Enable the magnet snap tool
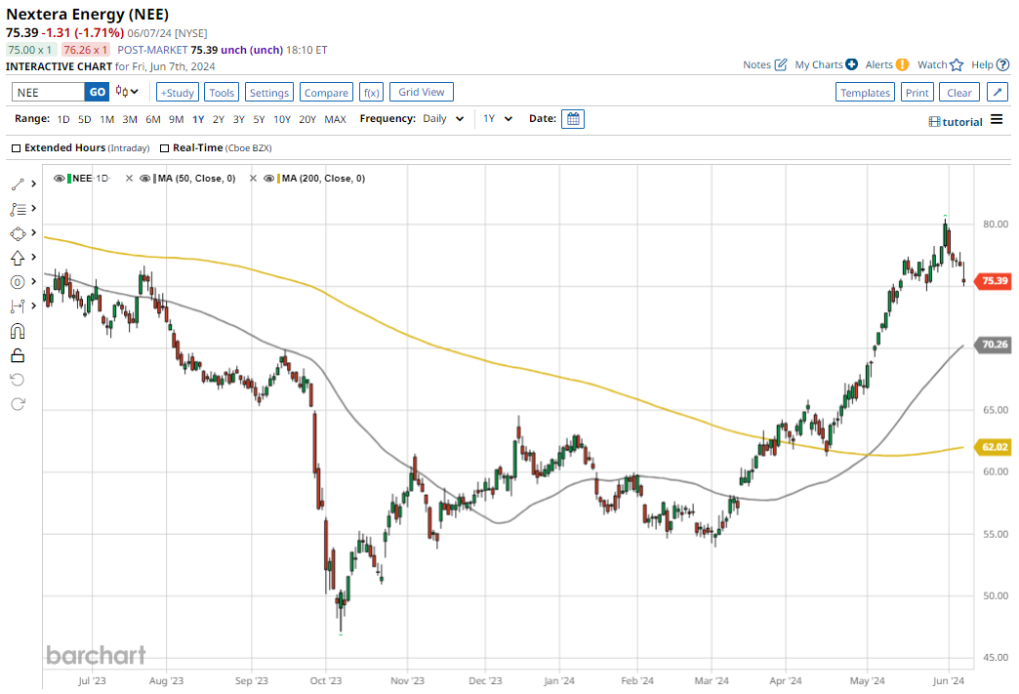The height and width of the screenshot is (694, 1019). [x=18, y=331]
